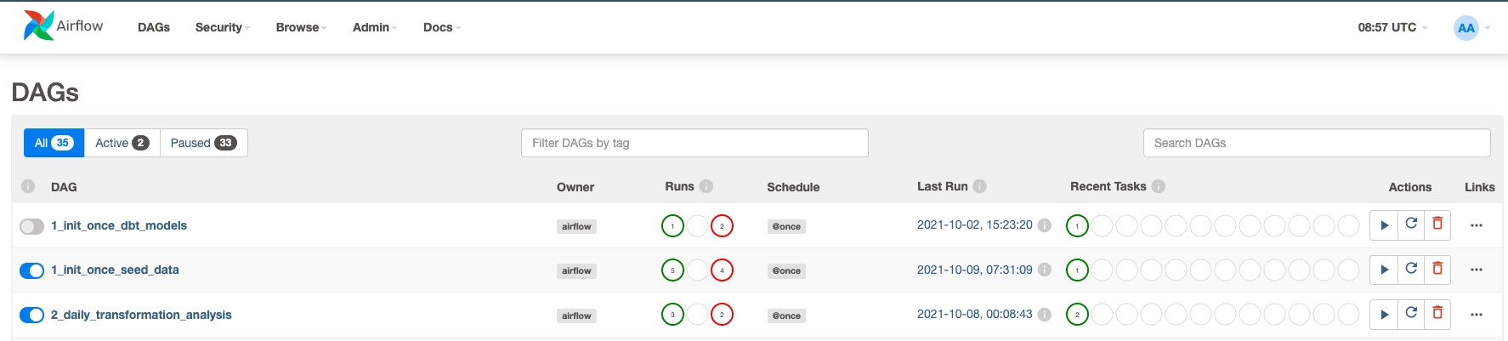Delete the 2_daily_transformation_analysis DAG
Viewport: 1508px width, 341px height.
[1437, 313]
